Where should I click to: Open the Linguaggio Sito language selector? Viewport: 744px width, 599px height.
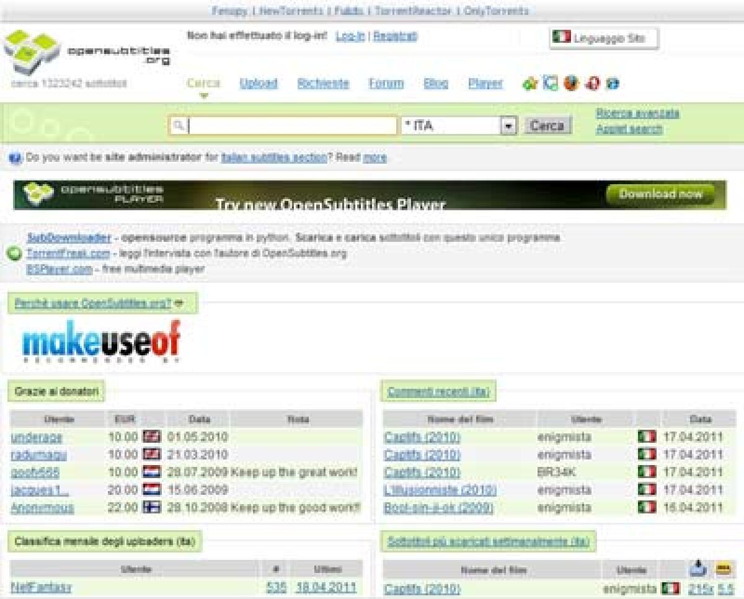604,38
